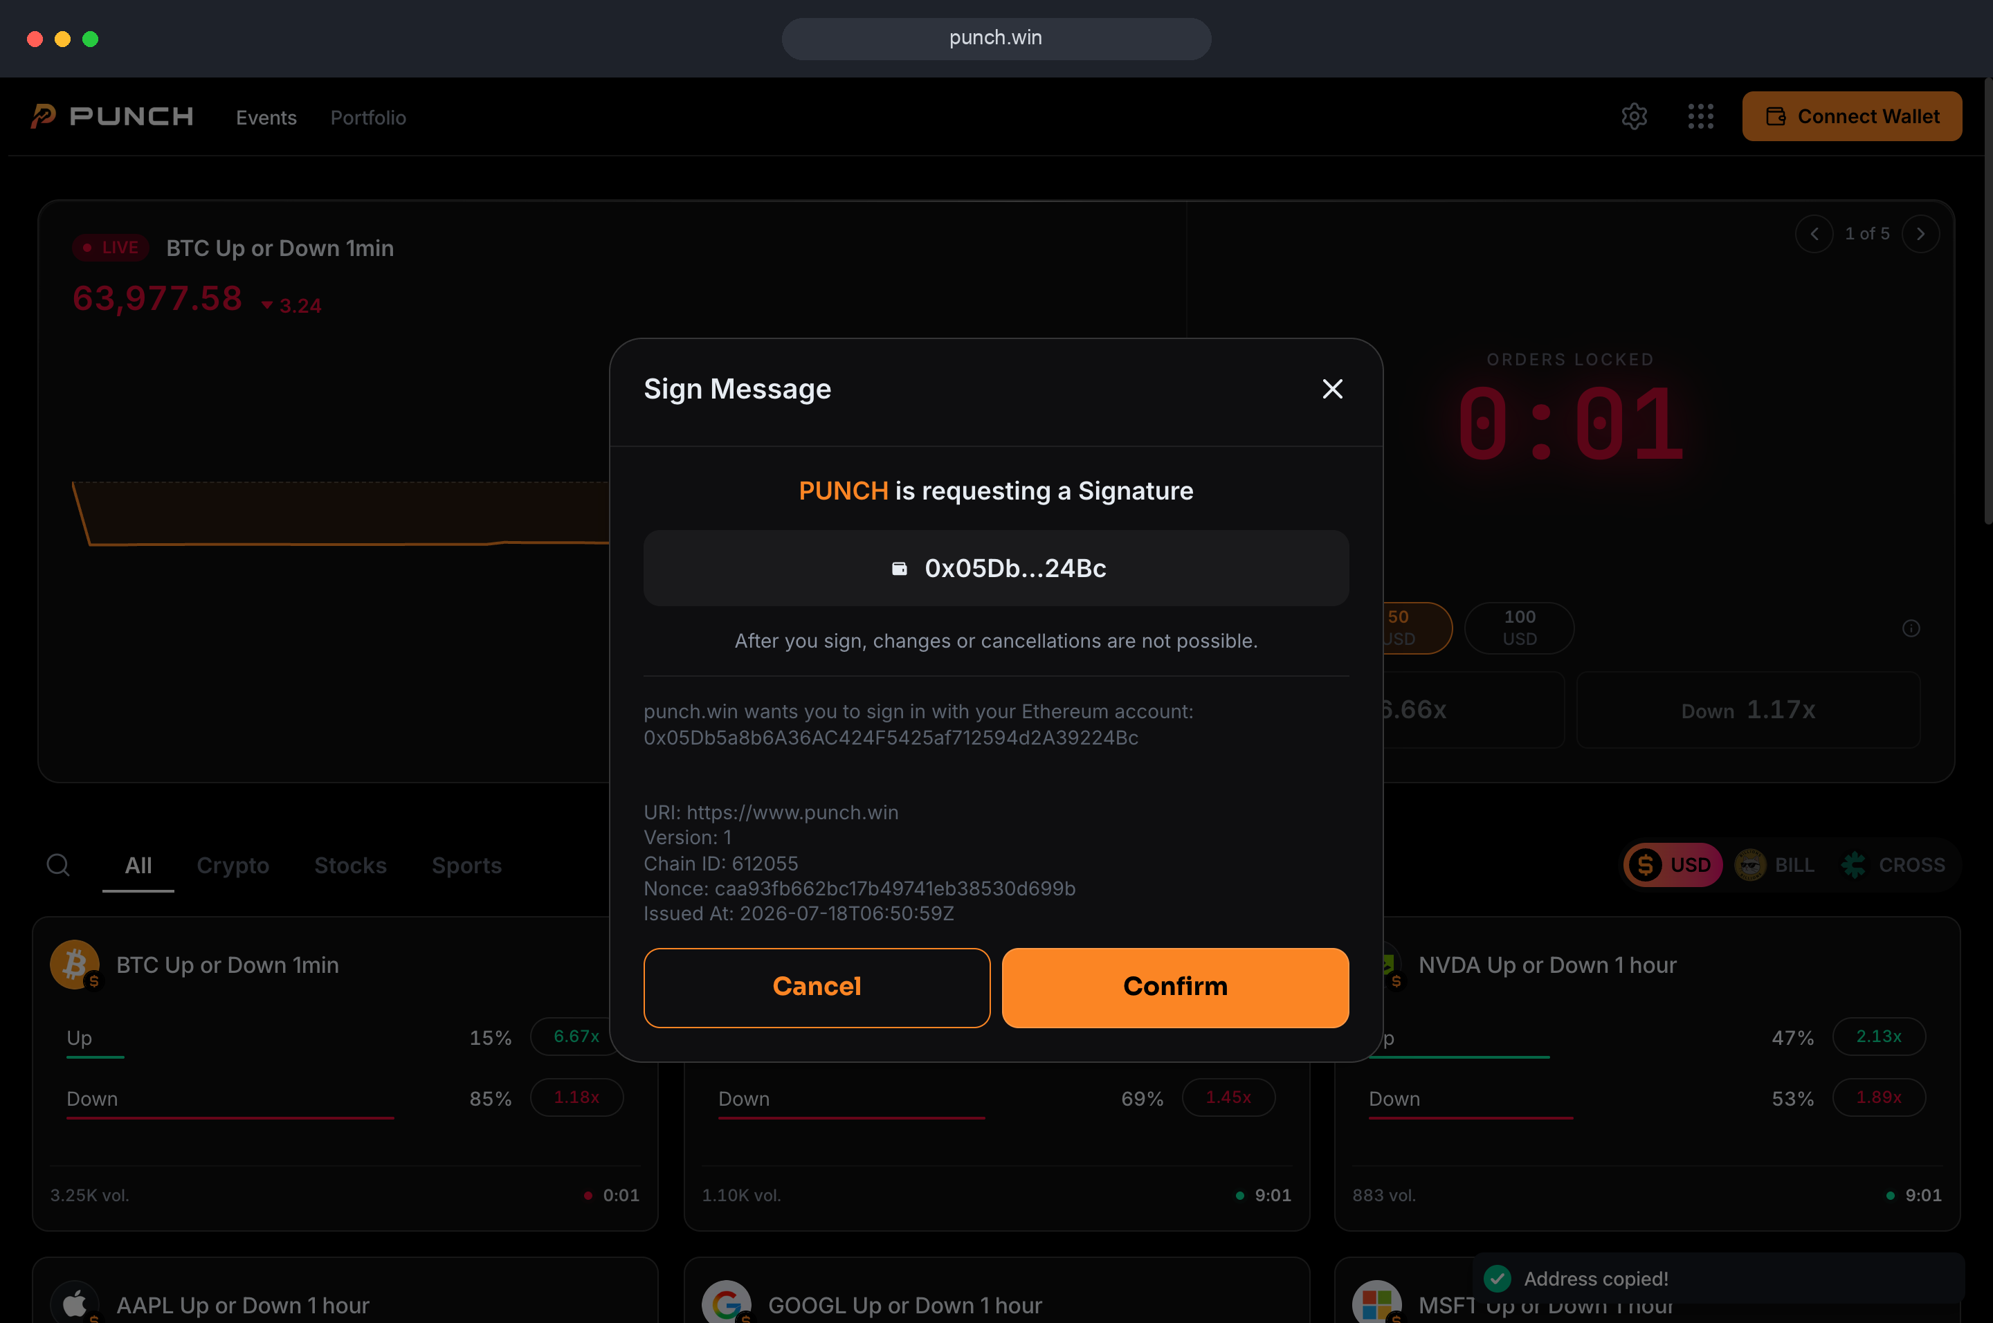The image size is (1993, 1323).
Task: Click the Connect Wallet button
Action: [1852, 116]
